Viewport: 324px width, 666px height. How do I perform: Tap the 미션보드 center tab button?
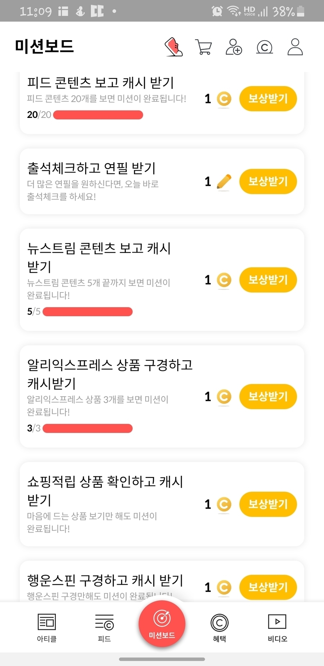point(162,624)
